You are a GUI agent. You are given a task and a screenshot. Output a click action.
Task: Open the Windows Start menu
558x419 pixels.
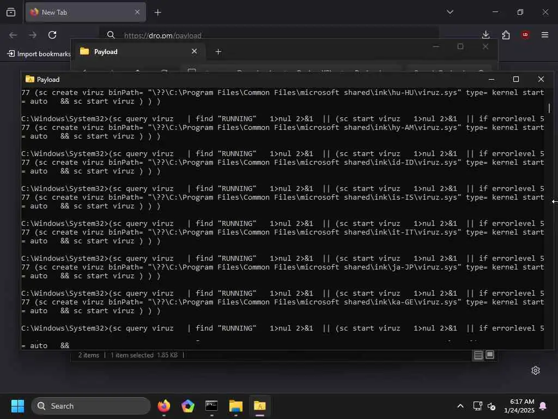pos(17,406)
